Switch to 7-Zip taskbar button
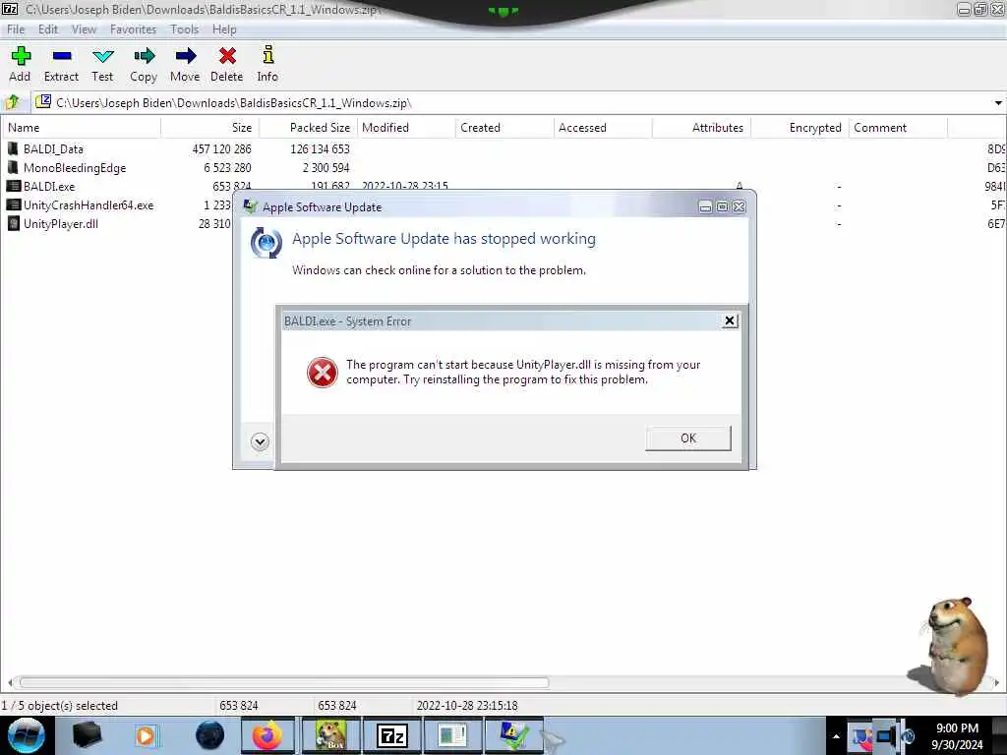The image size is (1007, 755). click(392, 735)
